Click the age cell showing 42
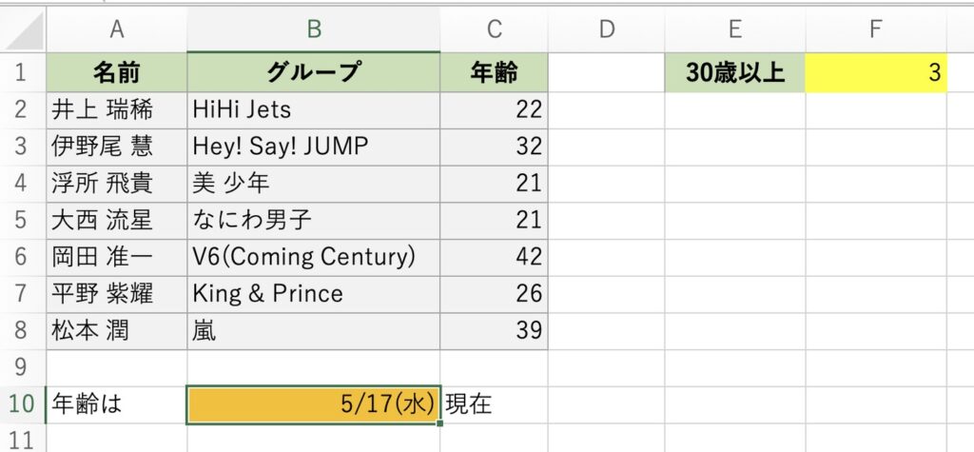This screenshot has width=974, height=452. click(494, 257)
